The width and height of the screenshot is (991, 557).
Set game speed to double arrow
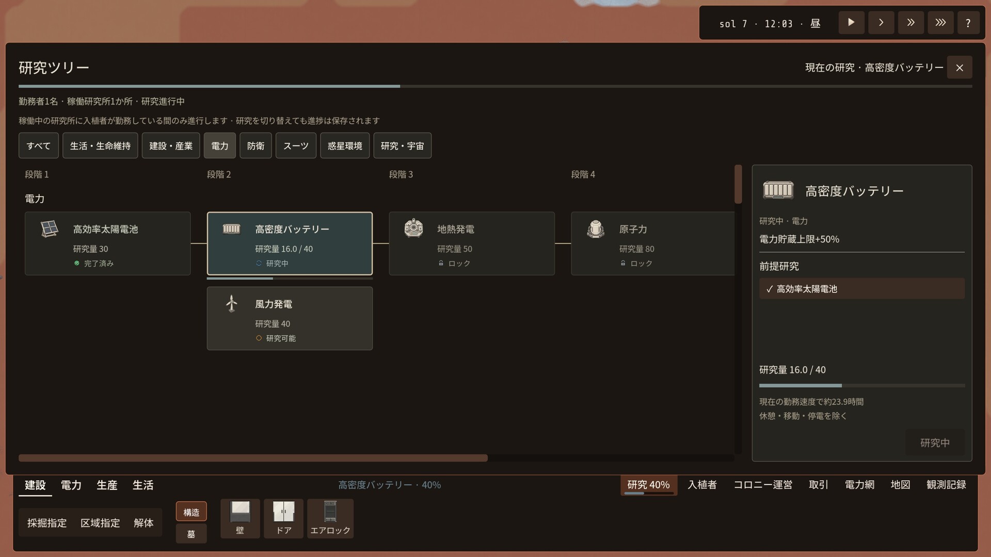coord(911,23)
